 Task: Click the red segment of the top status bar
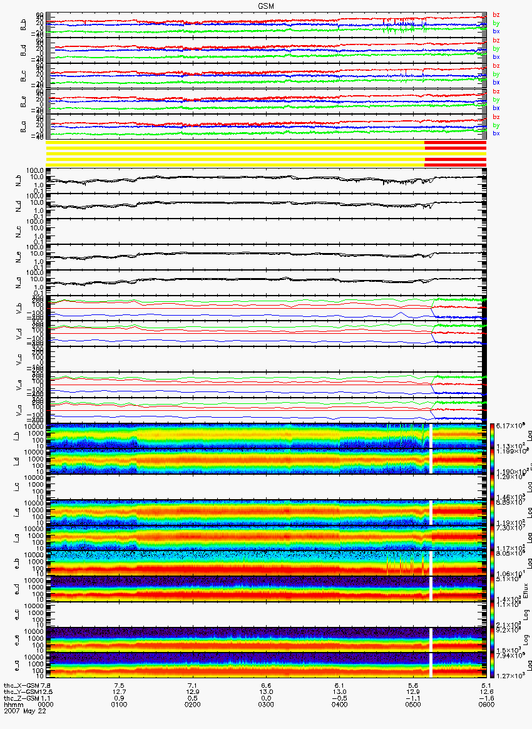coord(456,142)
